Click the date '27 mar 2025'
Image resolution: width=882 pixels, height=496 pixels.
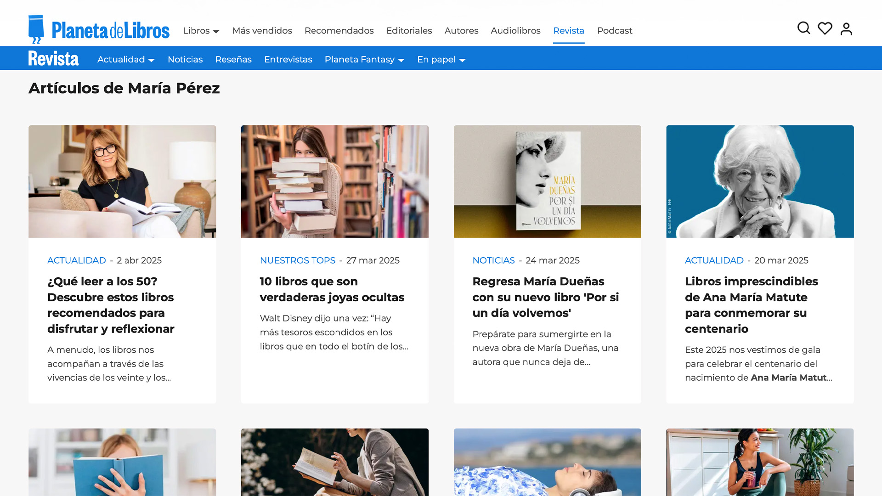pyautogui.click(x=373, y=260)
